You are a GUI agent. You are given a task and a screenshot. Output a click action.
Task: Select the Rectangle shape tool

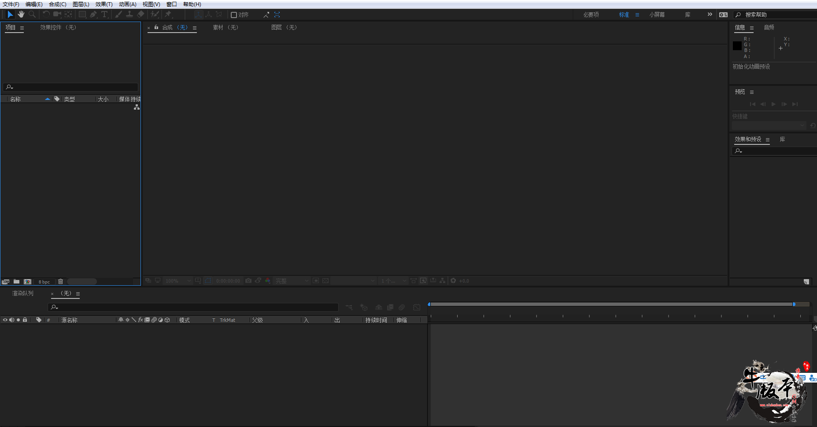82,15
